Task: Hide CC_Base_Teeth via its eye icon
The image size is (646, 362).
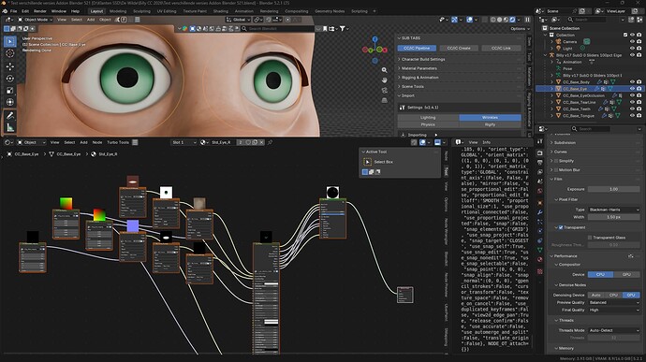Action: (x=632, y=109)
